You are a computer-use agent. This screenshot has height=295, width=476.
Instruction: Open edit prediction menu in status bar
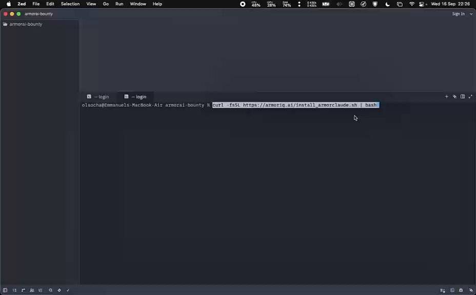tap(443, 290)
